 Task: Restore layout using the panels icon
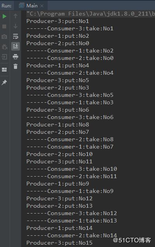[x=4, y=70]
